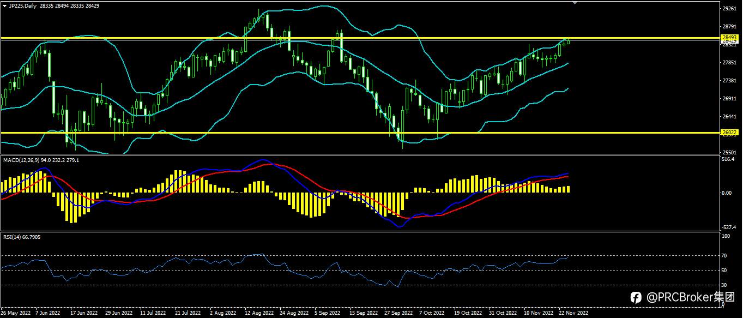Image resolution: width=743 pixels, height=318 pixels.
Task: Click the 7 Jun 2022 date label
Action: tap(47, 314)
